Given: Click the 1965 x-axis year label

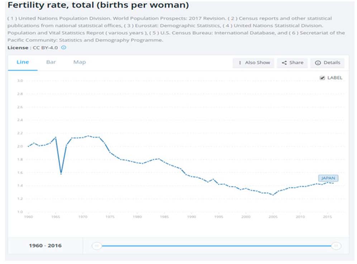Looking at the screenshot, I should pos(56,217).
